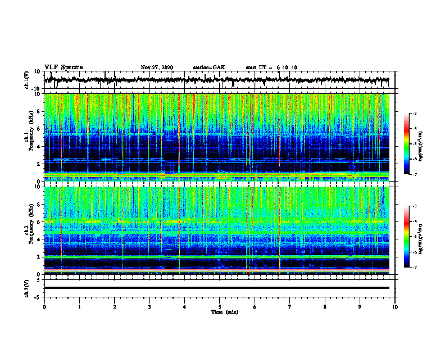Viewport: 445px width, 344px height.
Task: Click the time axis tick label '5'
Action: point(220,306)
